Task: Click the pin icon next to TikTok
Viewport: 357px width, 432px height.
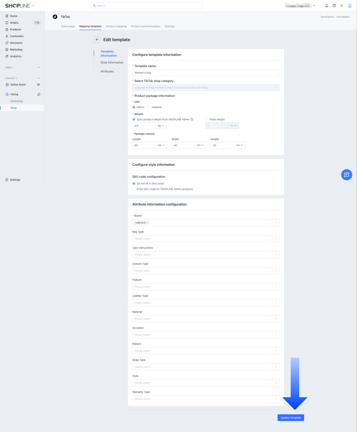Action: coord(39,94)
